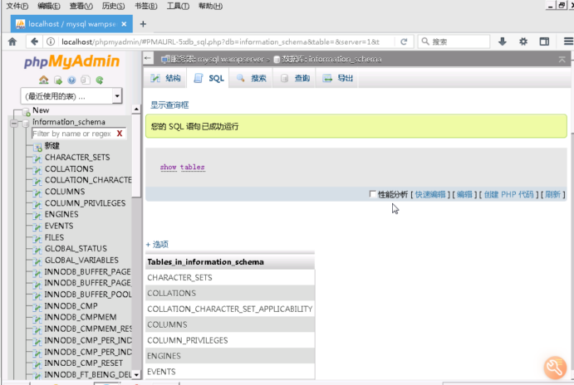The width and height of the screenshot is (574, 385).
Task: Collapse the information_schema tree node
Action: 14,123
